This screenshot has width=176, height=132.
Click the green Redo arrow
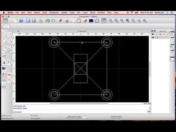click(54, 21)
